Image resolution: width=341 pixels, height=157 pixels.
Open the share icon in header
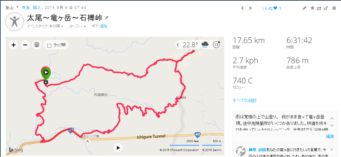point(319,8)
